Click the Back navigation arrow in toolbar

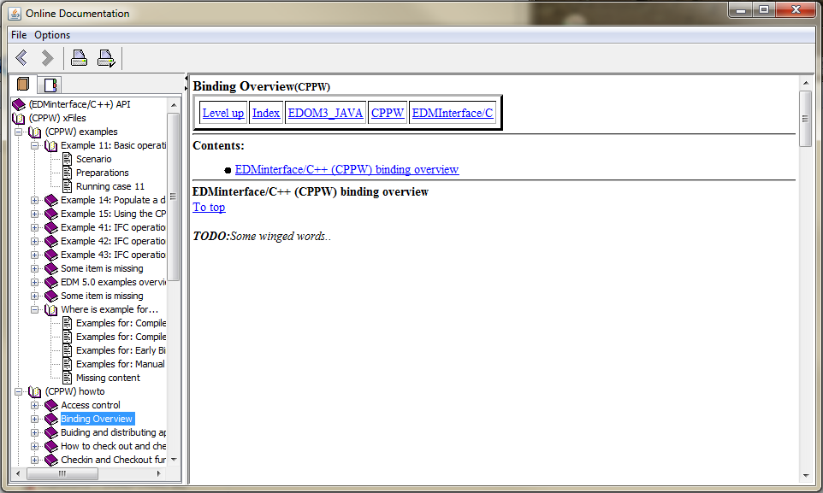pyautogui.click(x=21, y=58)
